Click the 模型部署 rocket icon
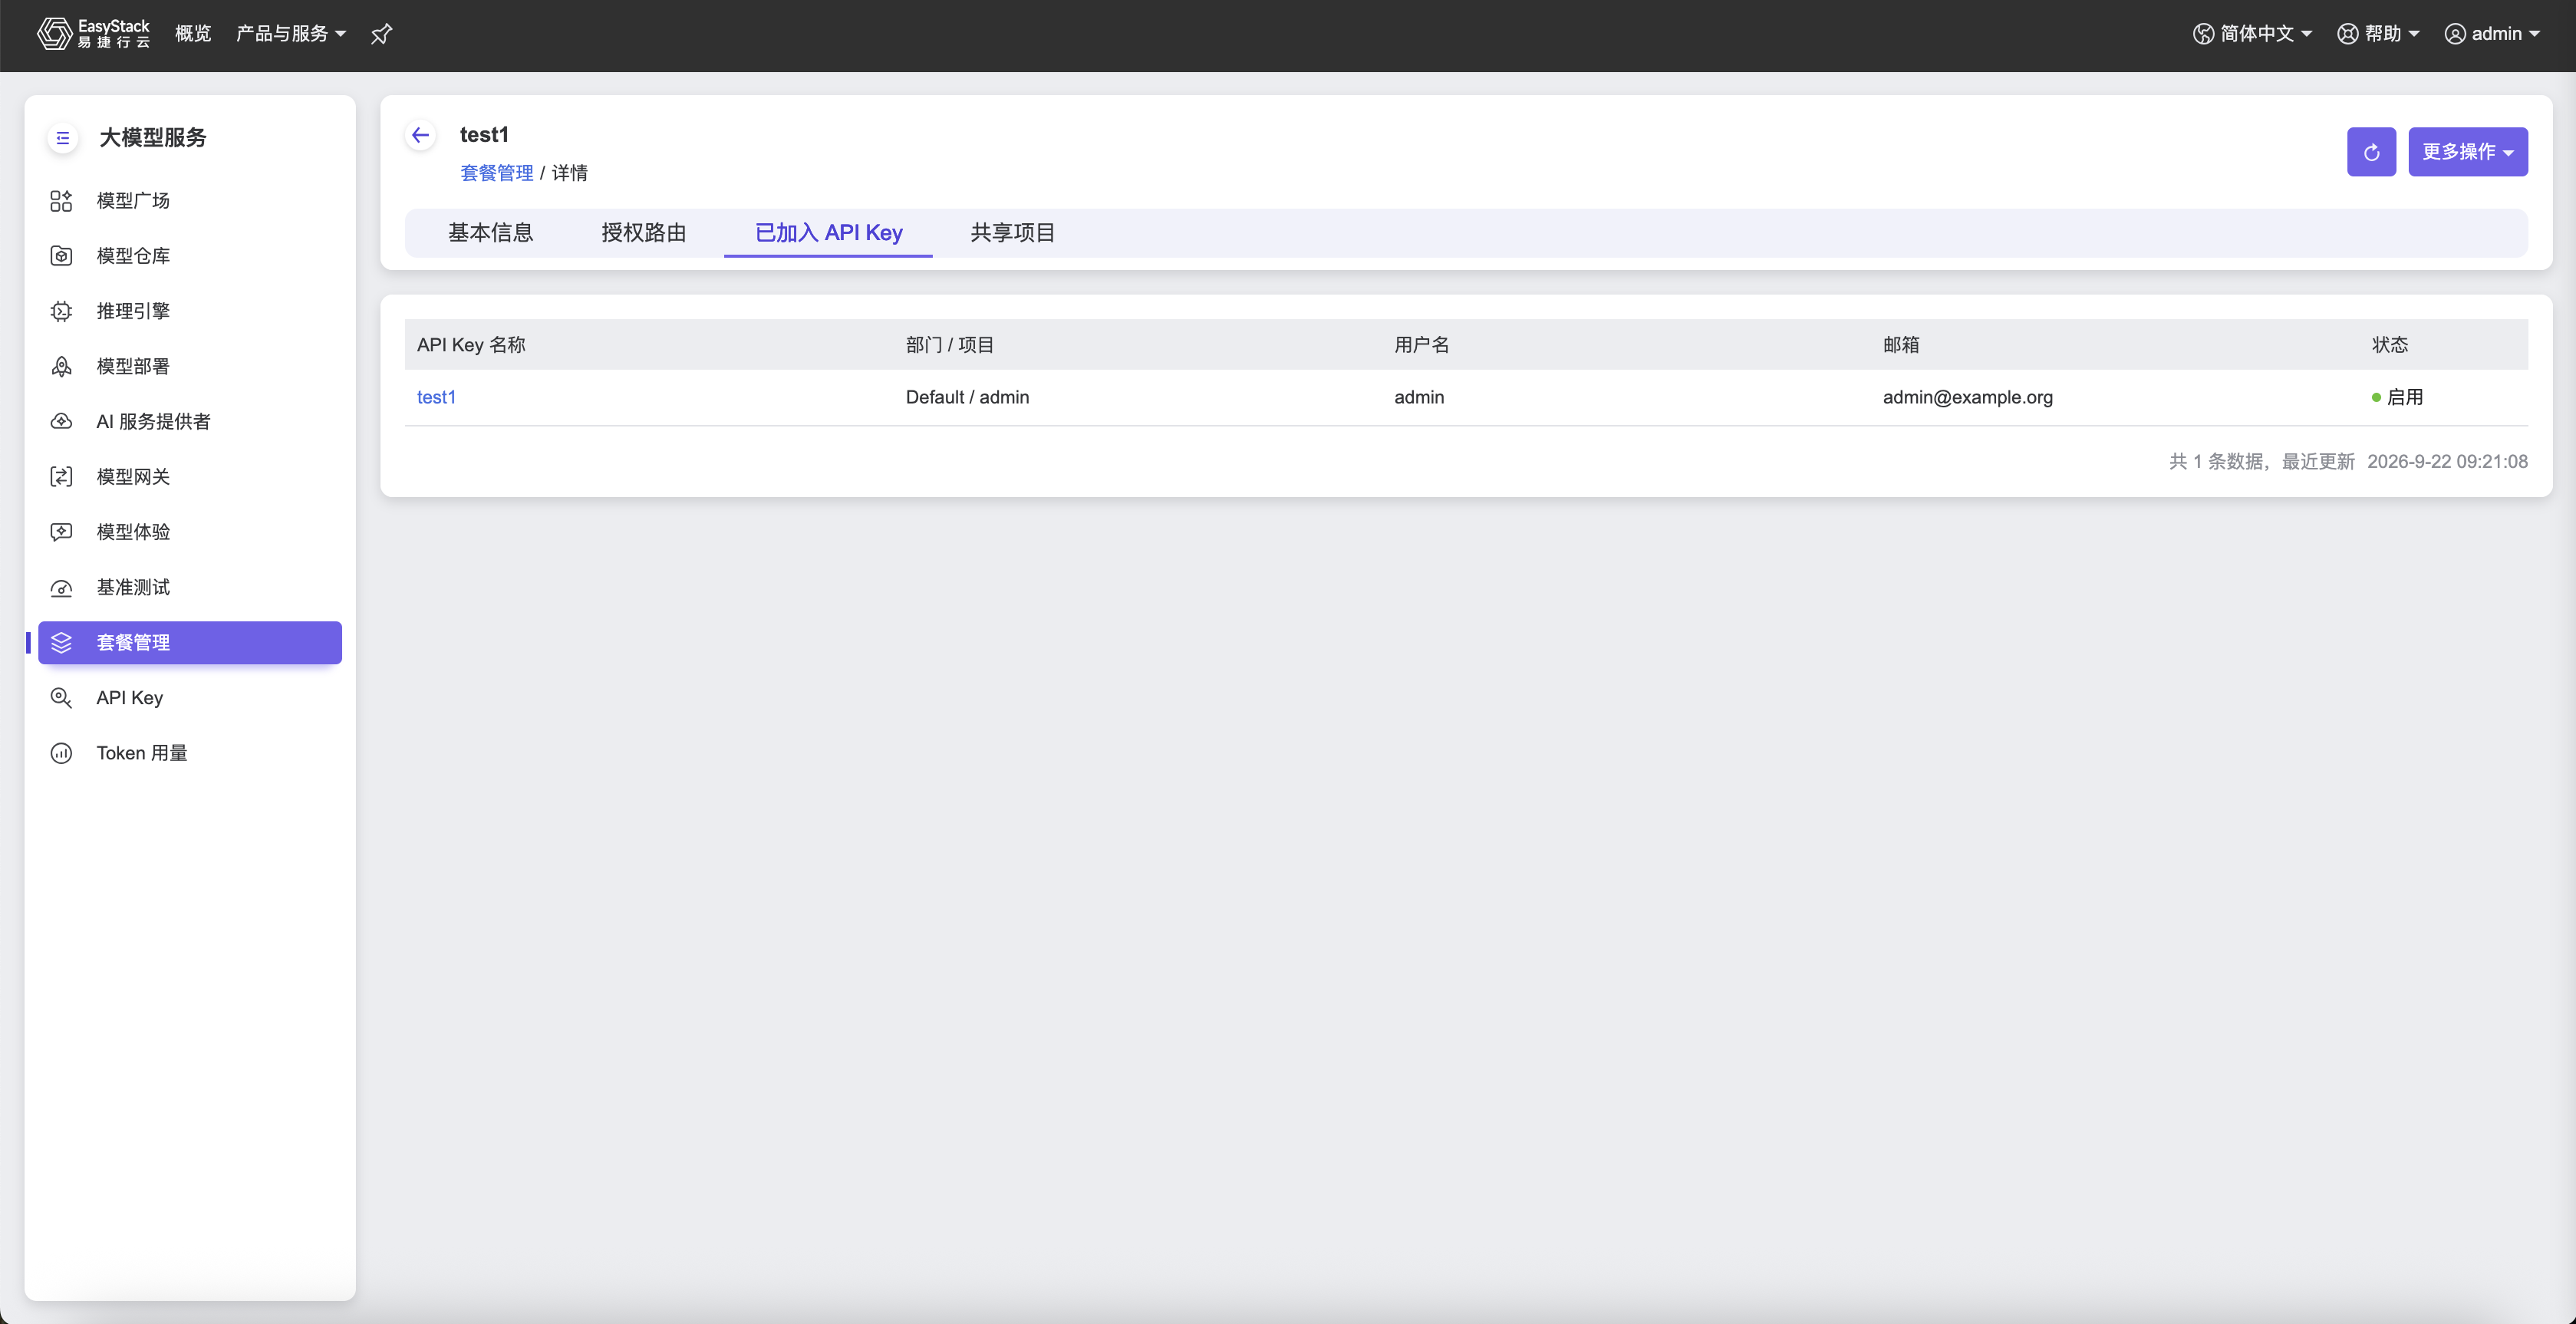 [61, 366]
